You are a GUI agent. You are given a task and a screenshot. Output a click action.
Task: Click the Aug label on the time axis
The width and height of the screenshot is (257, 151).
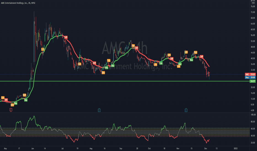(x=91, y=148)
